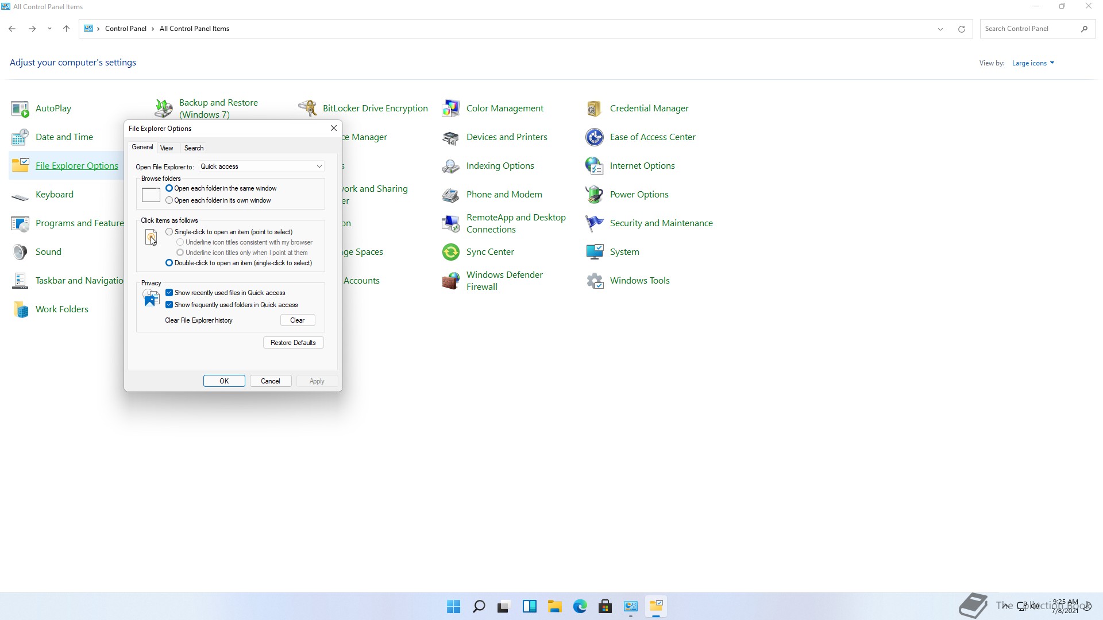The width and height of the screenshot is (1103, 620).
Task: Confirm the dialog with OK
Action: point(224,381)
